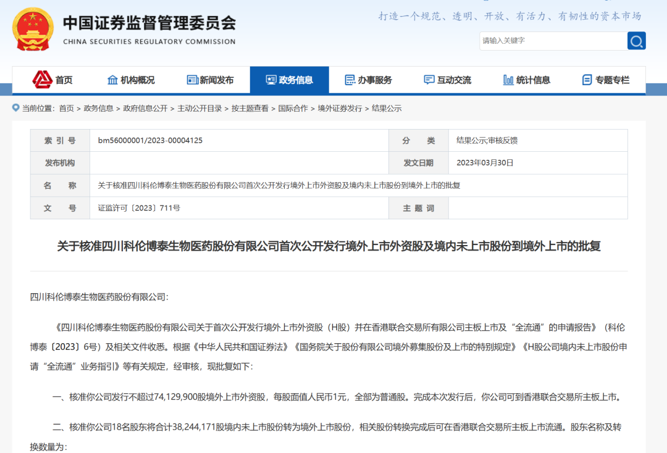667x453 pixels.
Task: Open the 机构概况 navigation tab
Action: tap(131, 80)
